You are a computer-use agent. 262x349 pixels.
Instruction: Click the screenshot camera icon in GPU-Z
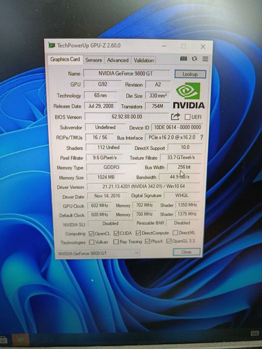183,58
